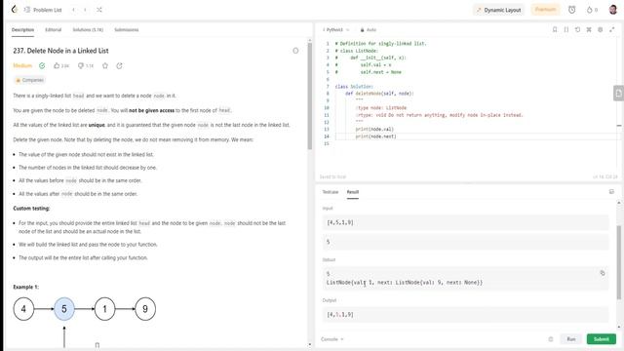Click code line 14 print(node.next)
624x351 pixels.
(375, 136)
